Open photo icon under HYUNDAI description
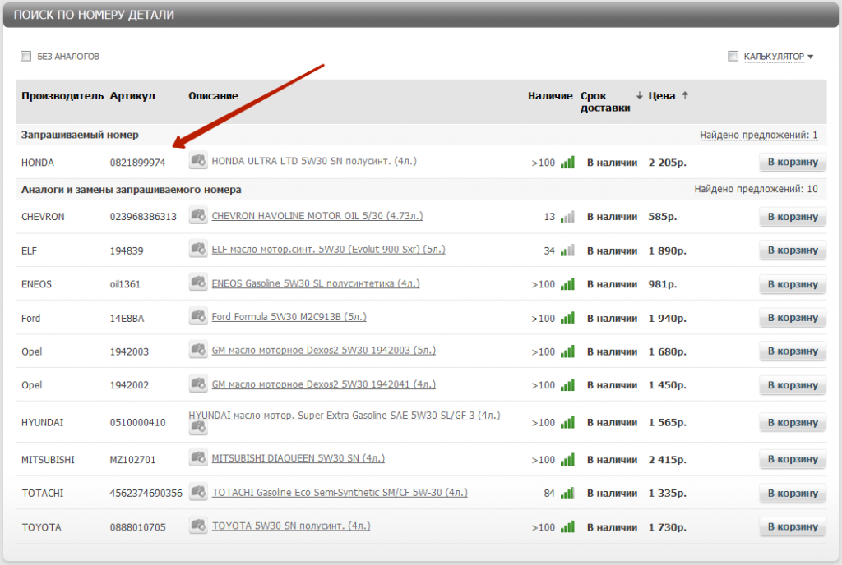 click(198, 427)
